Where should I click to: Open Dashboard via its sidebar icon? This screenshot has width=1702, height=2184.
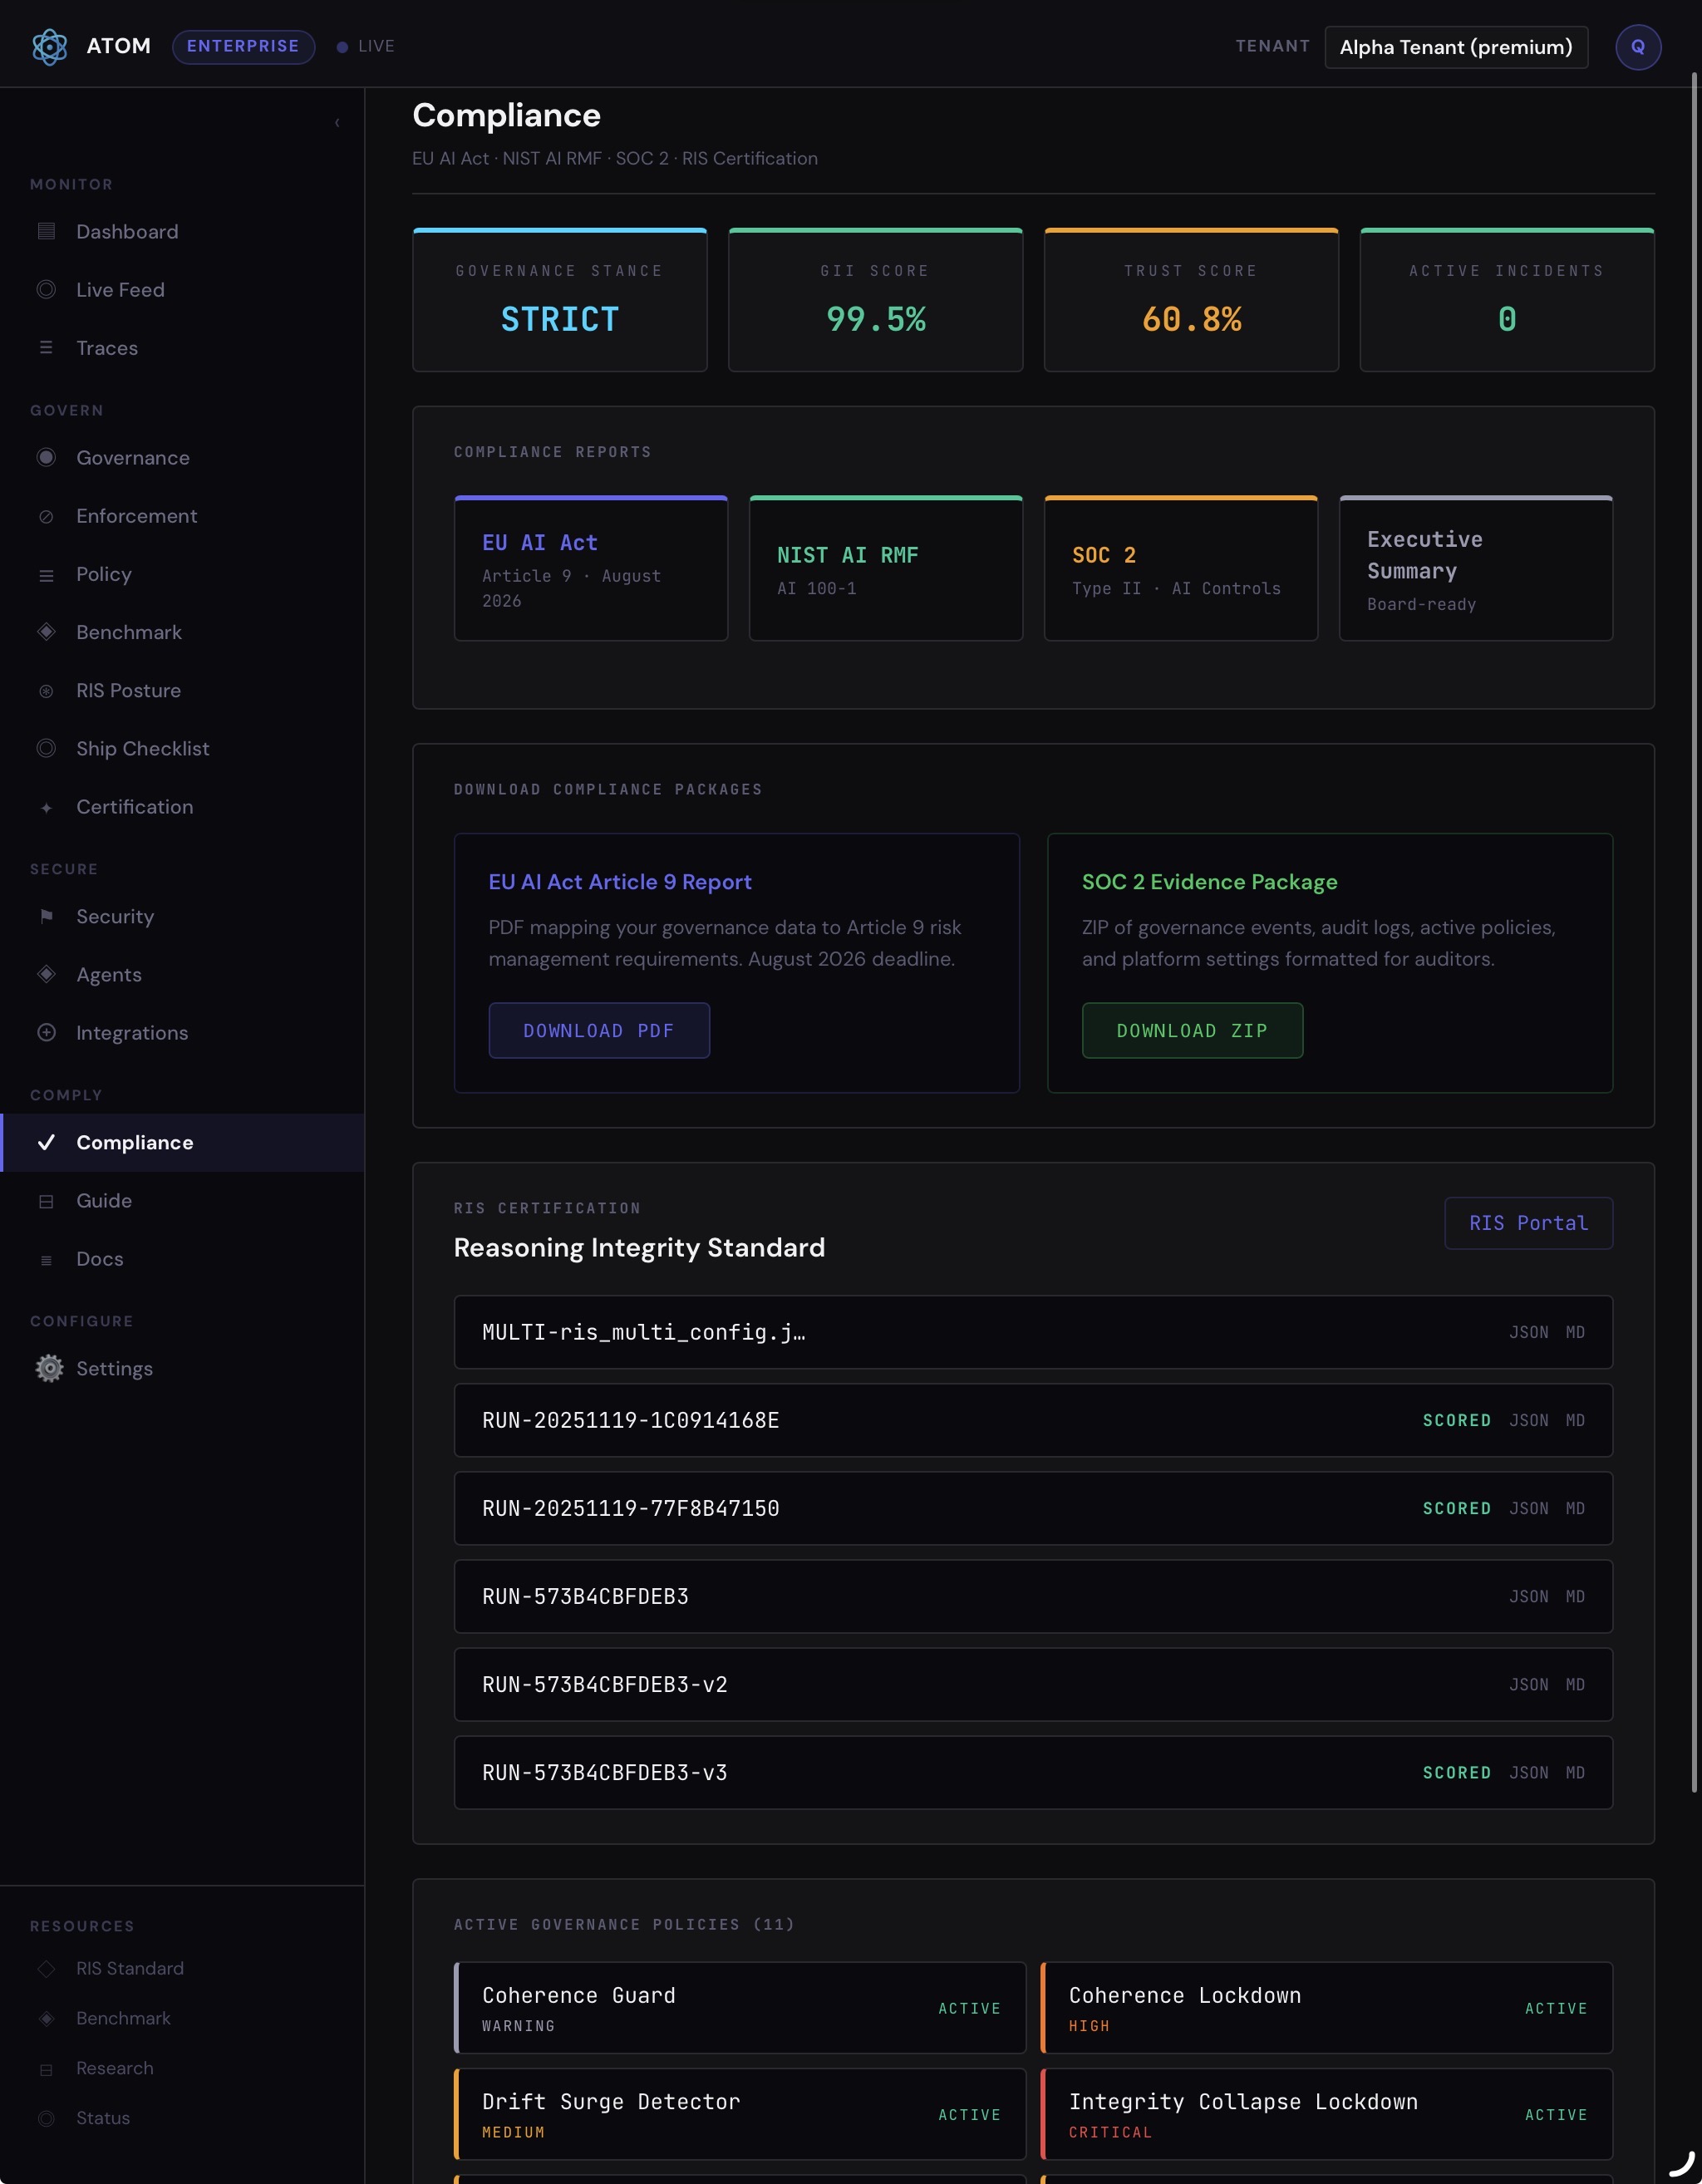click(x=46, y=232)
